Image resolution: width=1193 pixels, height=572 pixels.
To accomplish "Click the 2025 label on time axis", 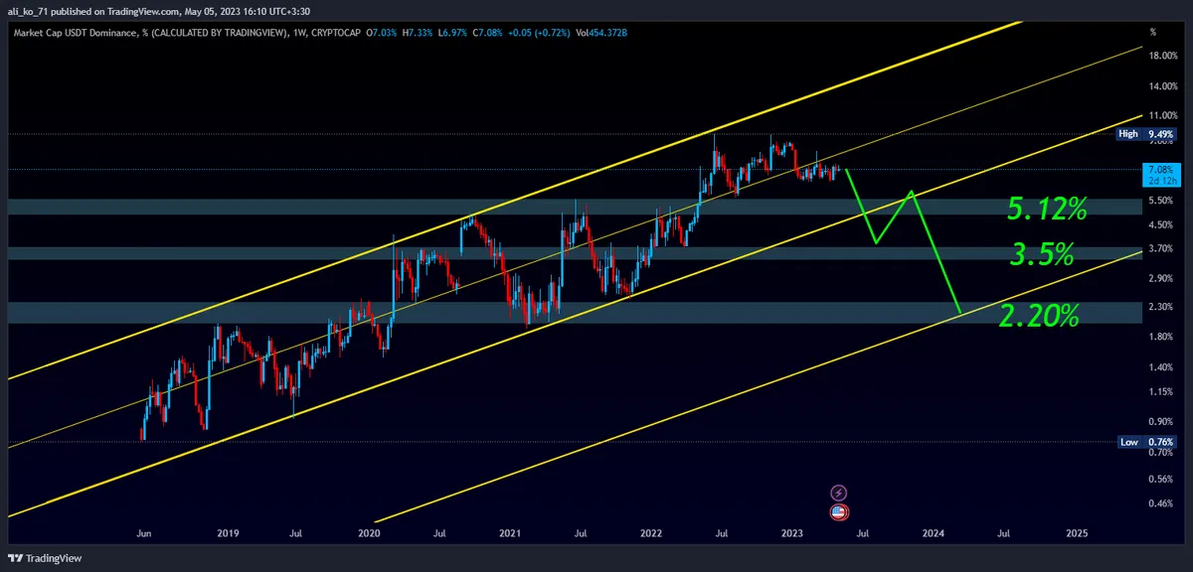I will (1077, 533).
